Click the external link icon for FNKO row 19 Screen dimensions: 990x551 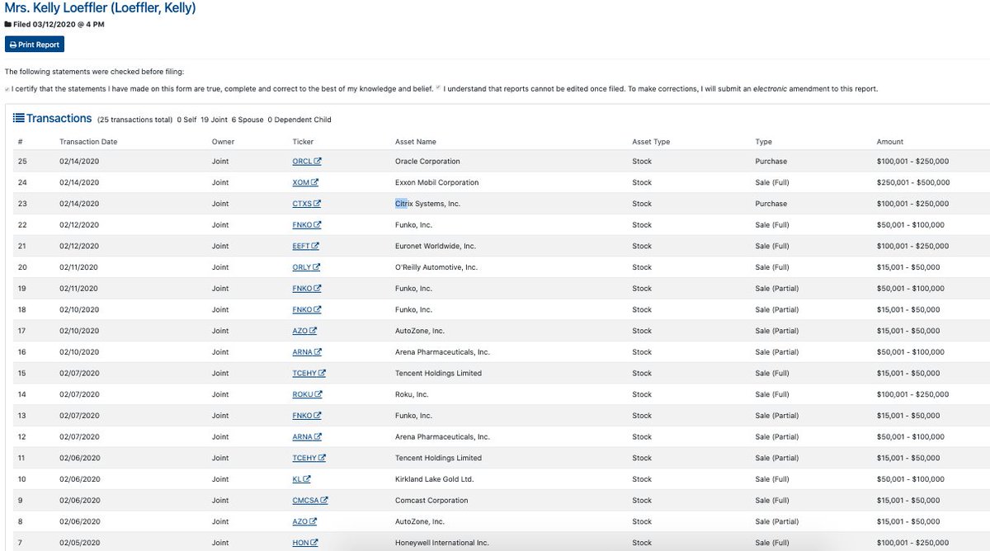click(318, 289)
